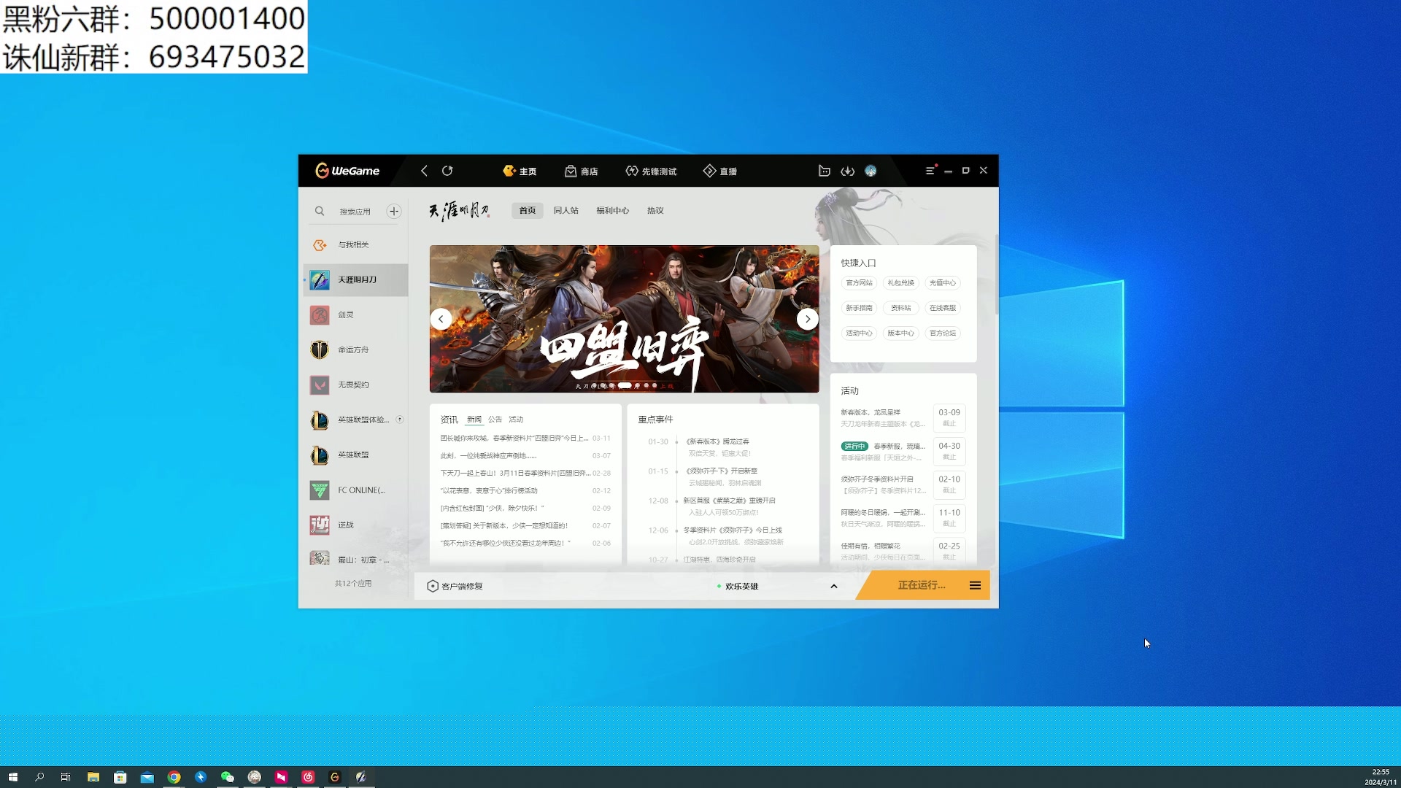
Task: Open 新手指南 quick link
Action: tap(859, 308)
